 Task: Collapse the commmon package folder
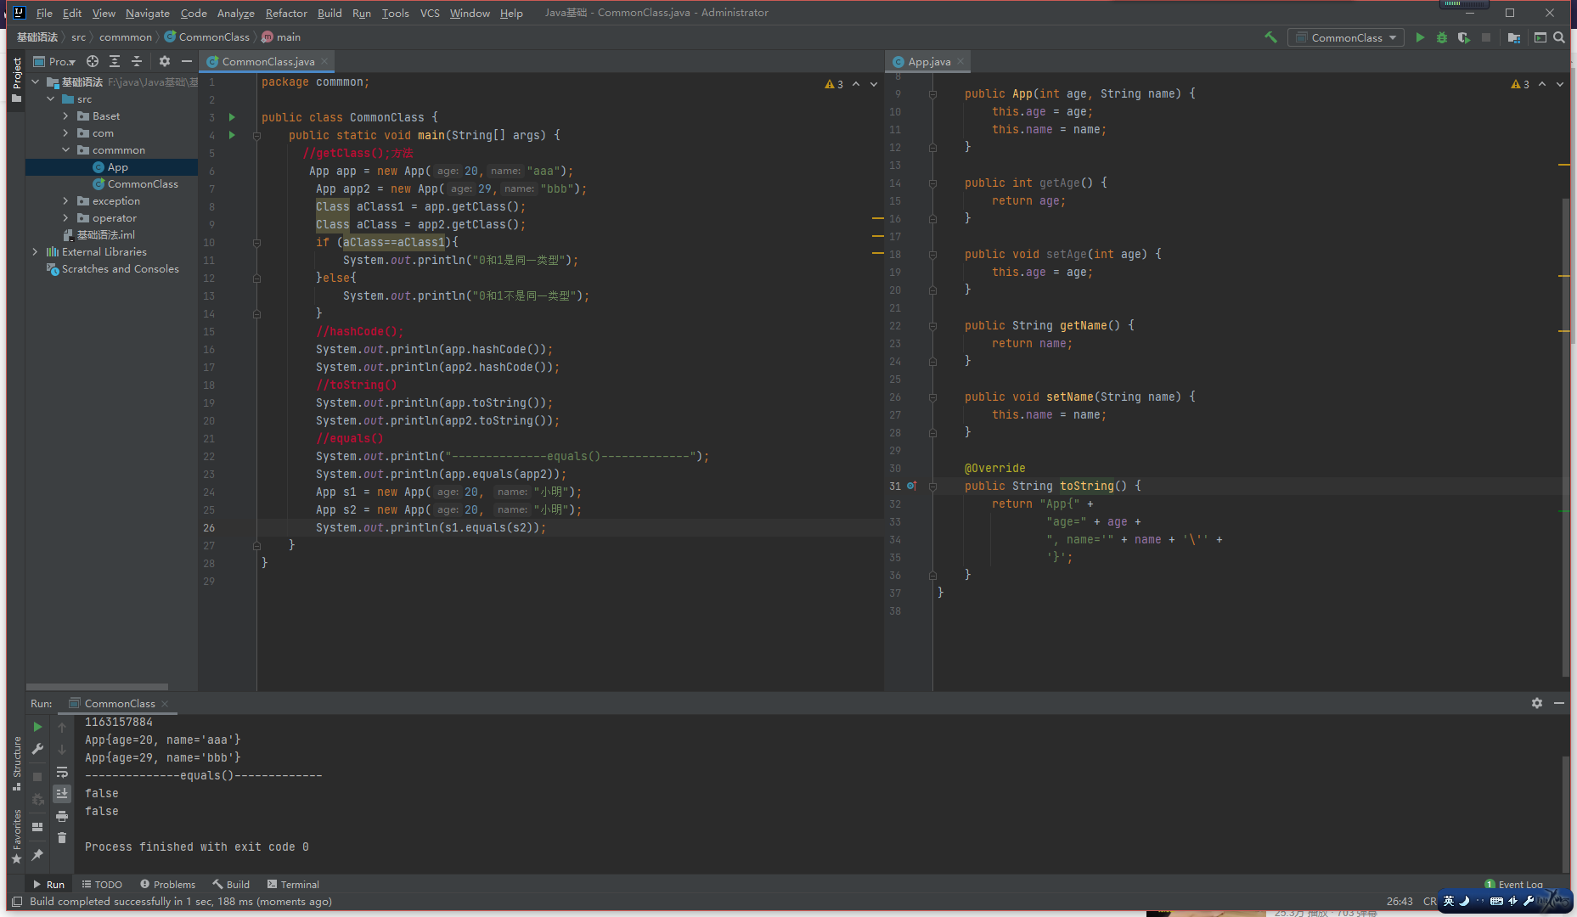pyautogui.click(x=66, y=150)
